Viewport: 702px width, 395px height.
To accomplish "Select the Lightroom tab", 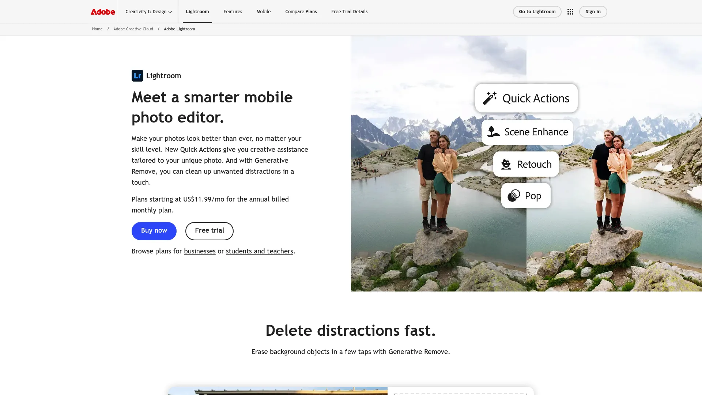I will click(197, 12).
